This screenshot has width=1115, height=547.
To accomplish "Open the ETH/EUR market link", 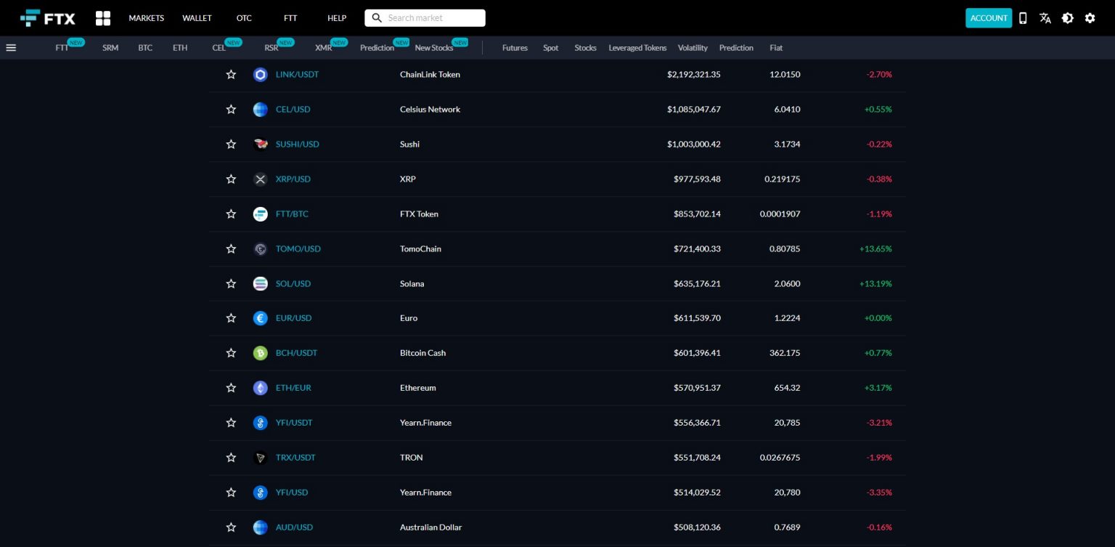I will (293, 388).
